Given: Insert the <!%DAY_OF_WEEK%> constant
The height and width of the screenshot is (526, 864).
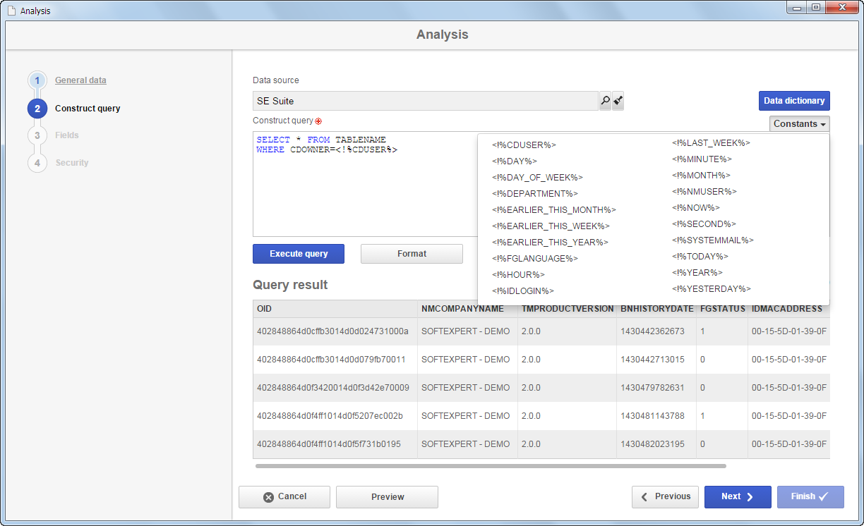Looking at the screenshot, I should coord(537,178).
